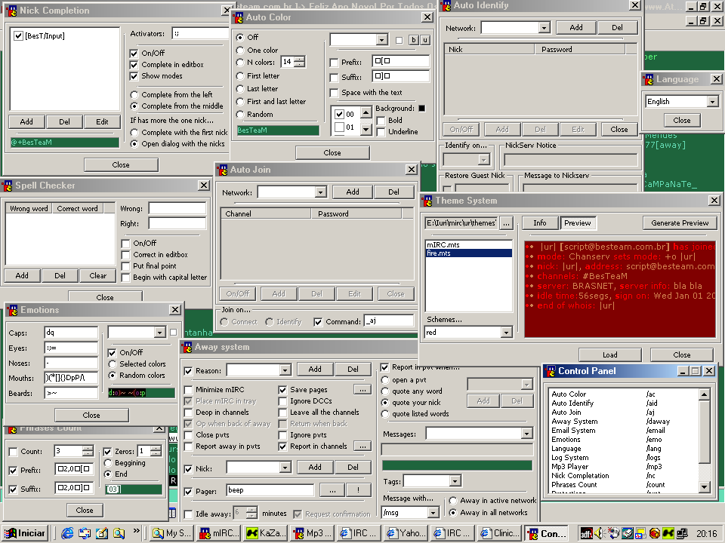
Task: Click the KaZaA tray icon
Action: pos(668,534)
